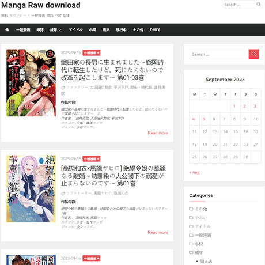This screenshot has width=265, height=265.
Task: Click 一般漫画 badge on the second post
Action: [92, 159]
